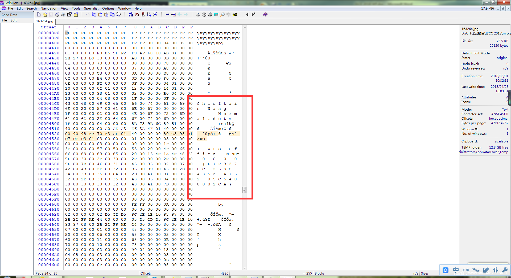Open a file with the folder icon
The width and height of the screenshot is (511, 278).
[x=45, y=15]
